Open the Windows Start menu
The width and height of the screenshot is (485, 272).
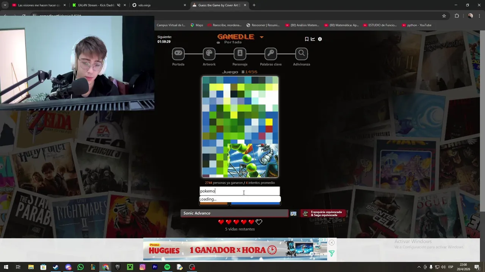(x=6, y=267)
